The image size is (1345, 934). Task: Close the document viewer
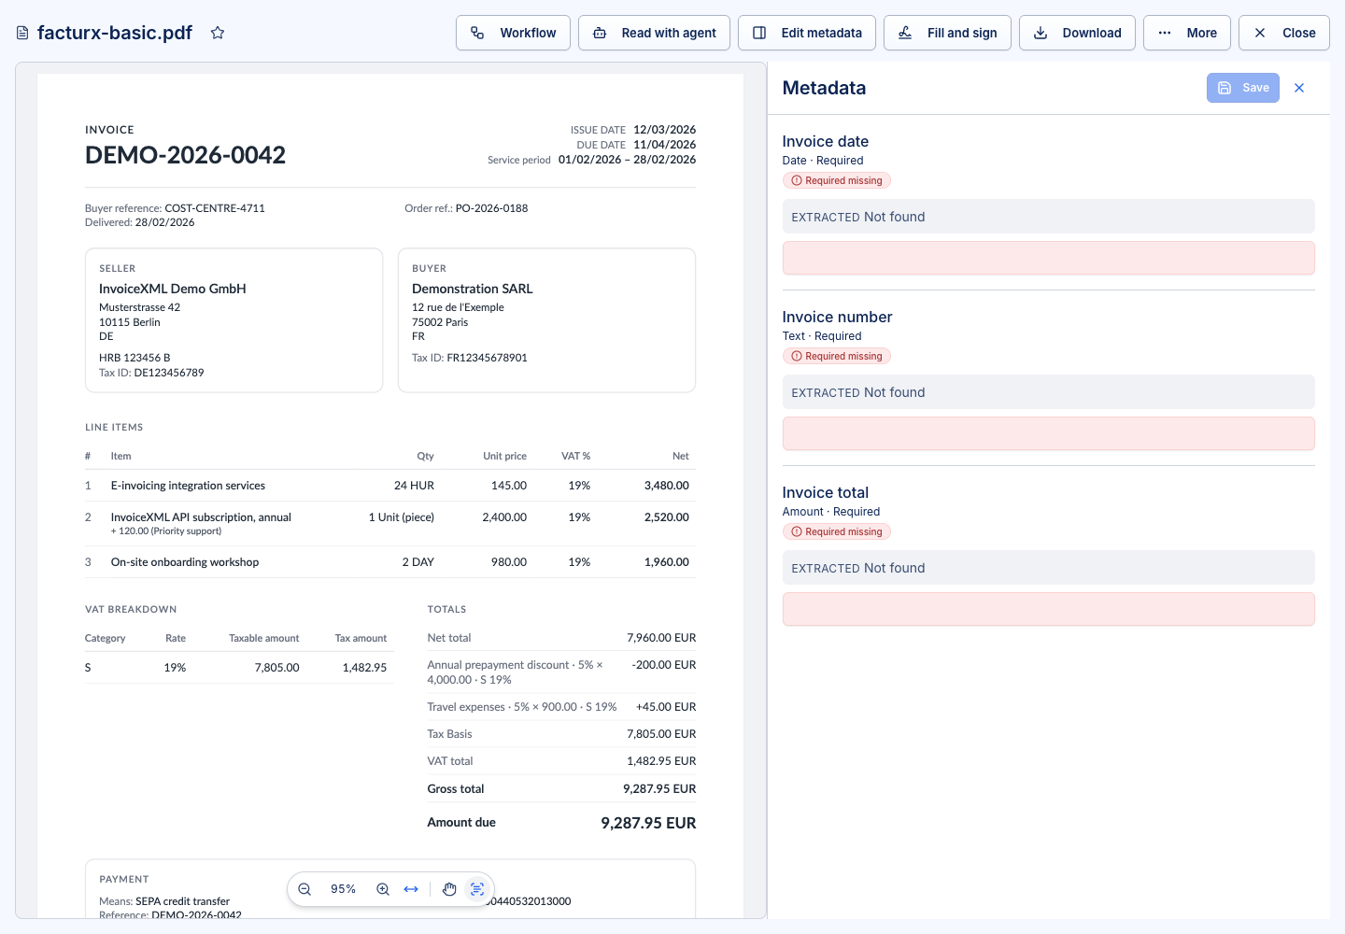click(1284, 33)
